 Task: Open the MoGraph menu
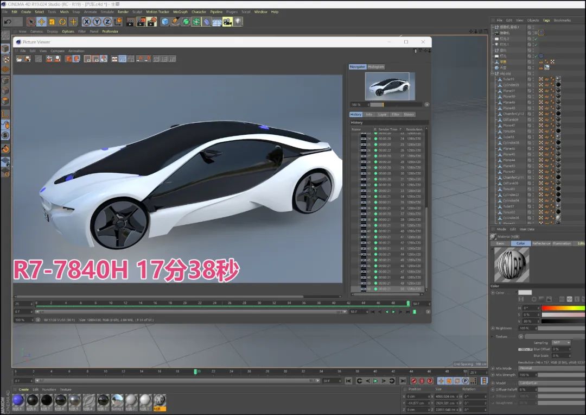pyautogui.click(x=180, y=11)
